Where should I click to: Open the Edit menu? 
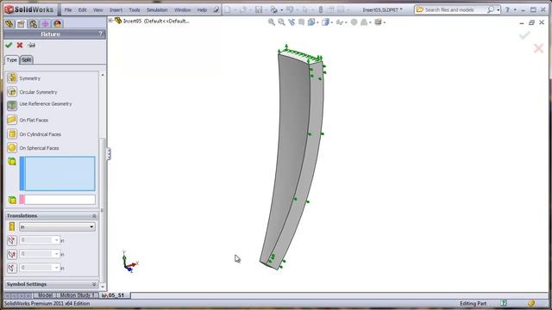(x=82, y=9)
